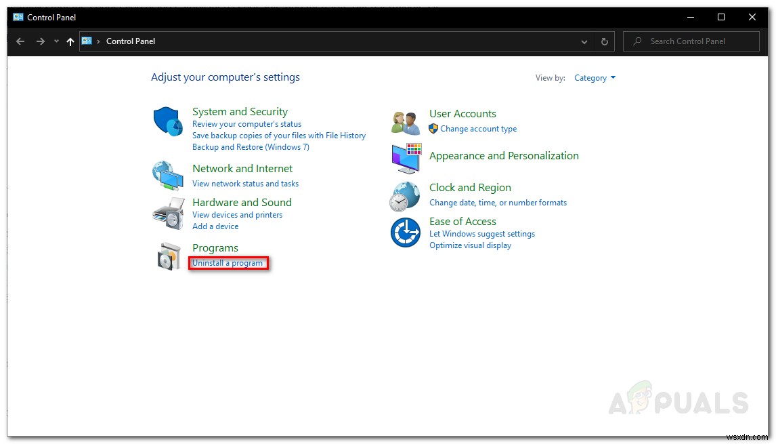This screenshot has height=444, width=776.
Task: Open Backup and Restore (Windows 7)
Action: 251,146
